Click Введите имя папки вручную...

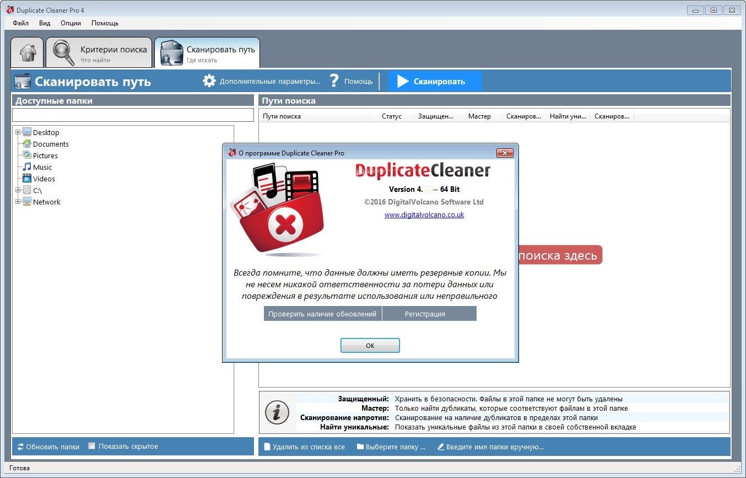[495, 447]
